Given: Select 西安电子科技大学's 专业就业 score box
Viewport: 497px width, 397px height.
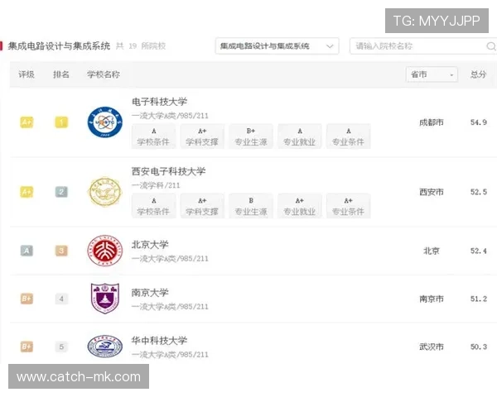Looking at the screenshot, I should coord(300,206).
